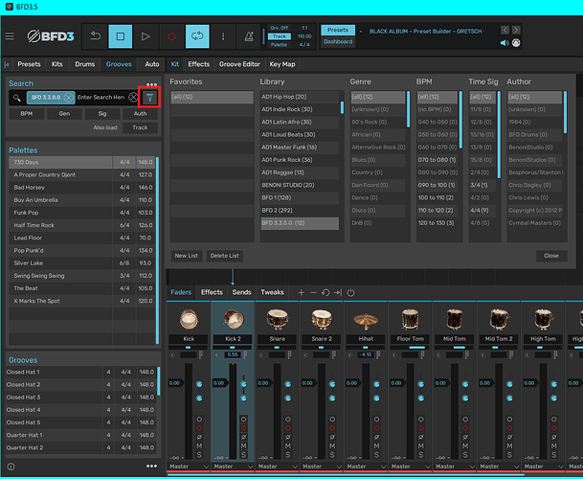Open the filter funnel icon in Search
583x479 pixels.
click(x=149, y=98)
